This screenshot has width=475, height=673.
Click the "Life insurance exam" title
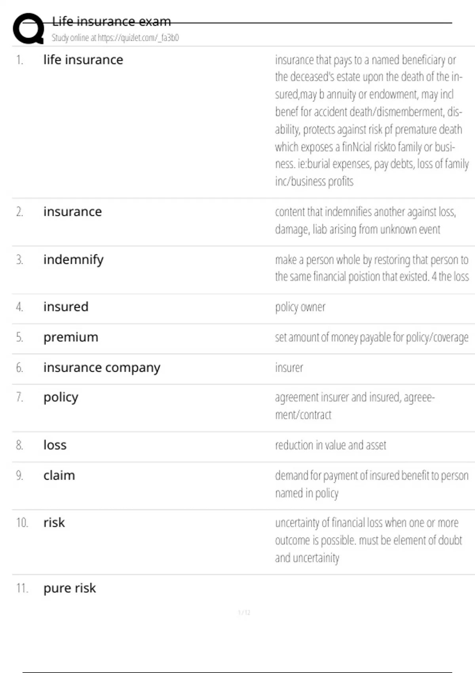tap(111, 21)
